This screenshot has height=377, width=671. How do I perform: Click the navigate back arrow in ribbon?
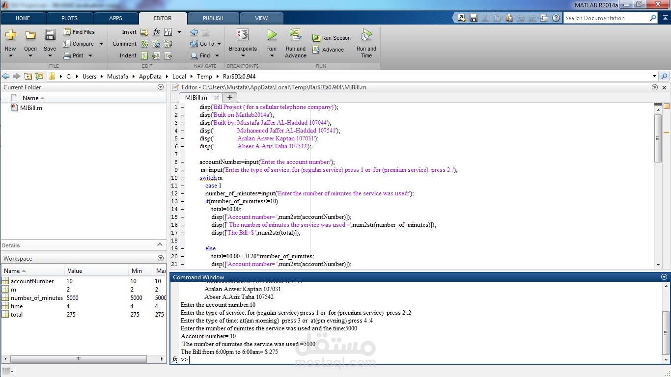point(194,32)
